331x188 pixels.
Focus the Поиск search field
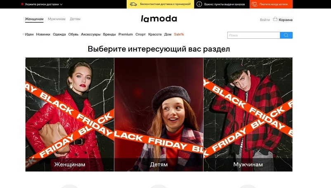(254, 35)
